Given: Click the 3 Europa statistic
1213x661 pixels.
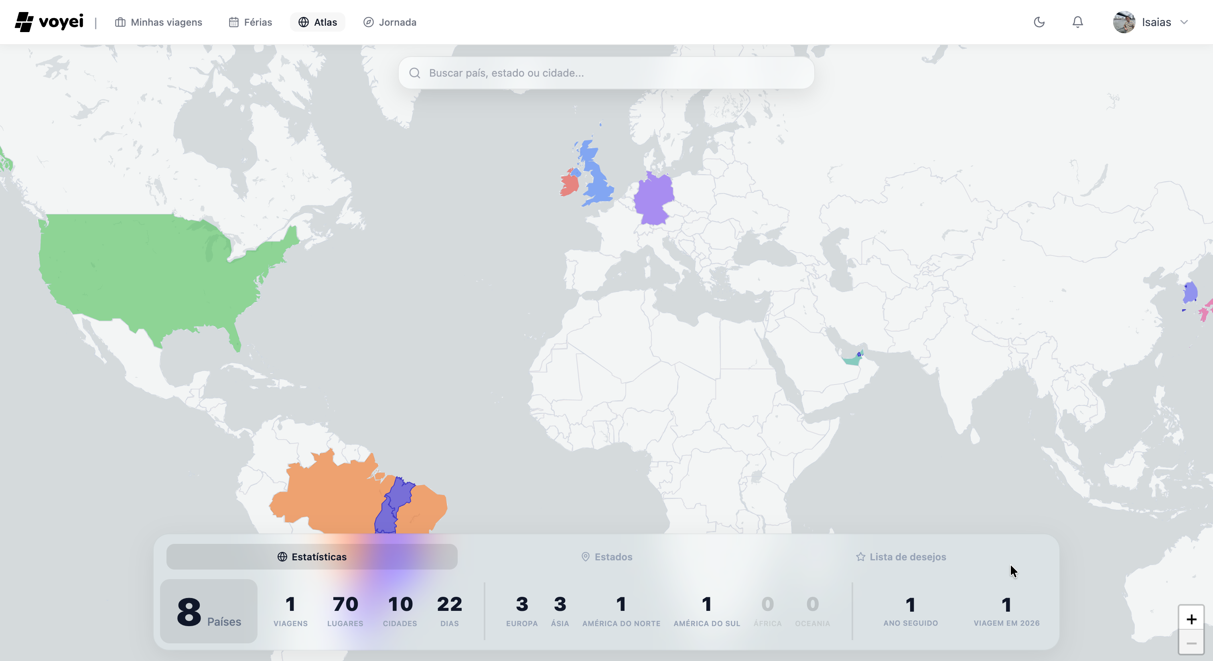Looking at the screenshot, I should pos(522,611).
